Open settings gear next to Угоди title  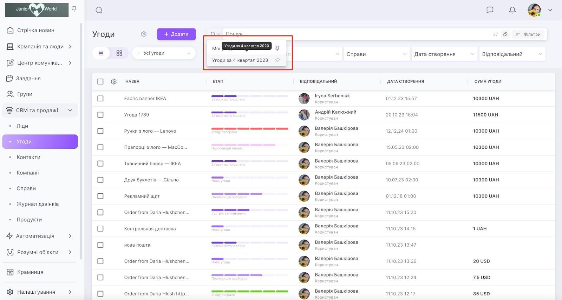[144, 34]
